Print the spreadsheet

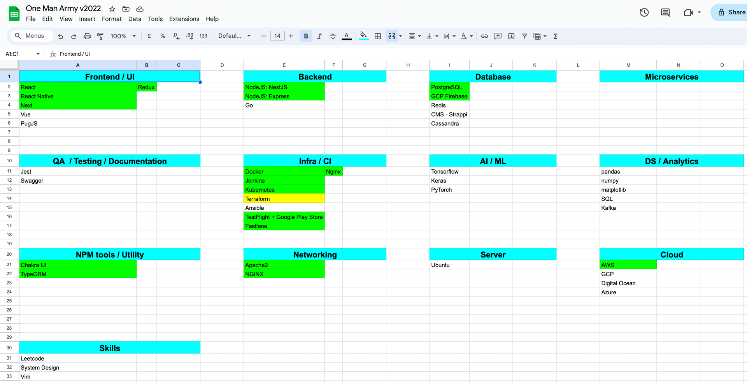87,36
